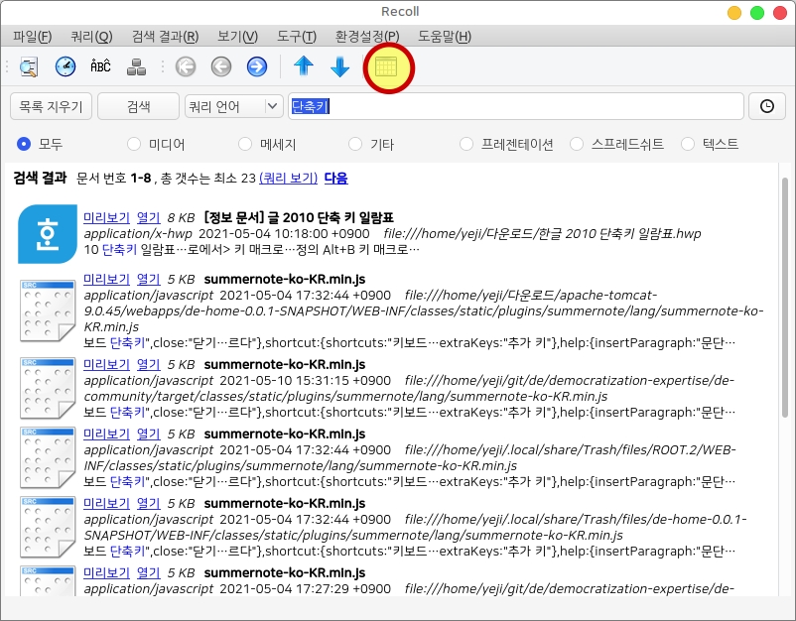The width and height of the screenshot is (796, 621).
Task: Click the external index dialog icon
Action: (x=137, y=67)
